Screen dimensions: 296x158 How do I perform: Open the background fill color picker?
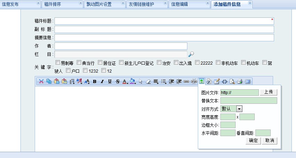[133, 82]
